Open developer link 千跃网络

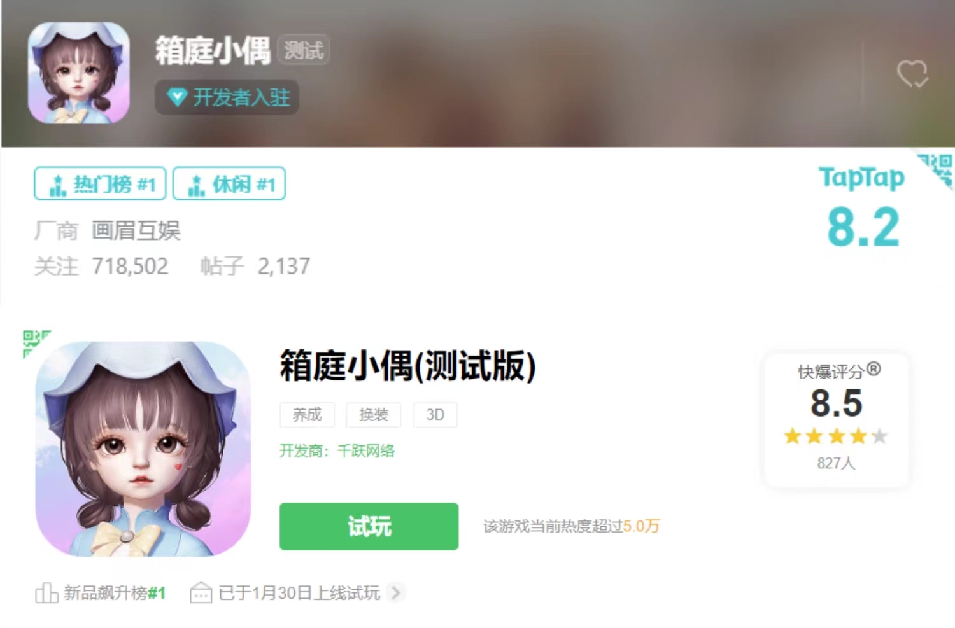tap(365, 451)
